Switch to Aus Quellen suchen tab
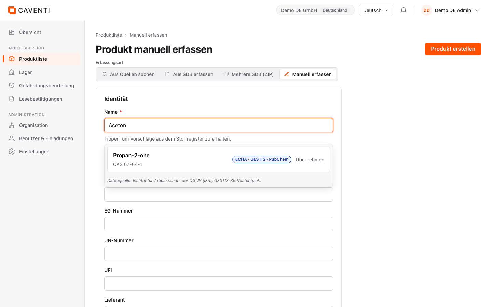Image resolution: width=492 pixels, height=307 pixels. [x=128, y=74]
